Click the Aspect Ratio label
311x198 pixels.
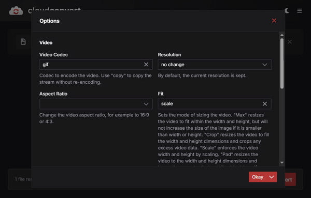(53, 94)
